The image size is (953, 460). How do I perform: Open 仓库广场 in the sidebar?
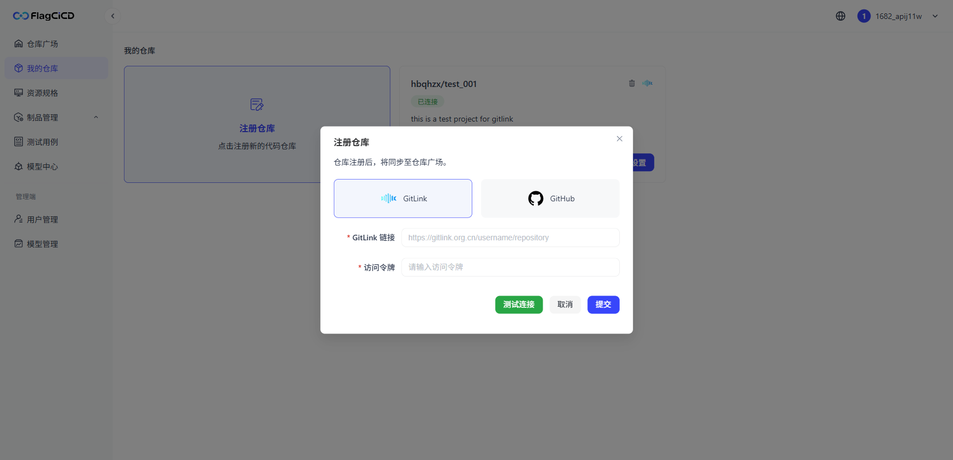pyautogui.click(x=56, y=43)
